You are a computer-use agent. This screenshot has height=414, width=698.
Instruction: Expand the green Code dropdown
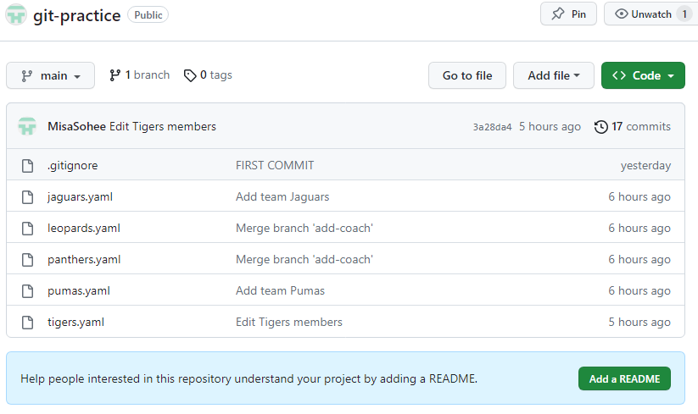(x=642, y=75)
